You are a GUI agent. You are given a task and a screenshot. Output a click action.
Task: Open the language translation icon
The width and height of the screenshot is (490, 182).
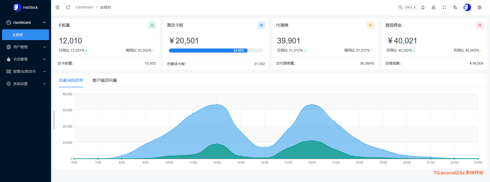(455, 7)
